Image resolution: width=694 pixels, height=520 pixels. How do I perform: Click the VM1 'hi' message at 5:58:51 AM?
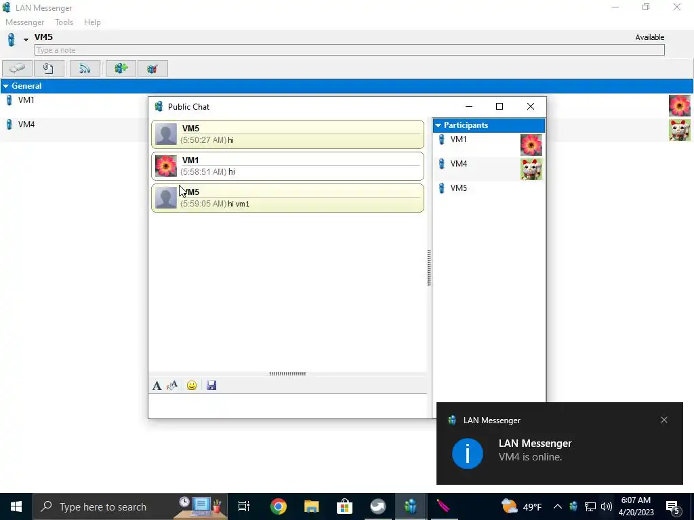tap(287, 167)
